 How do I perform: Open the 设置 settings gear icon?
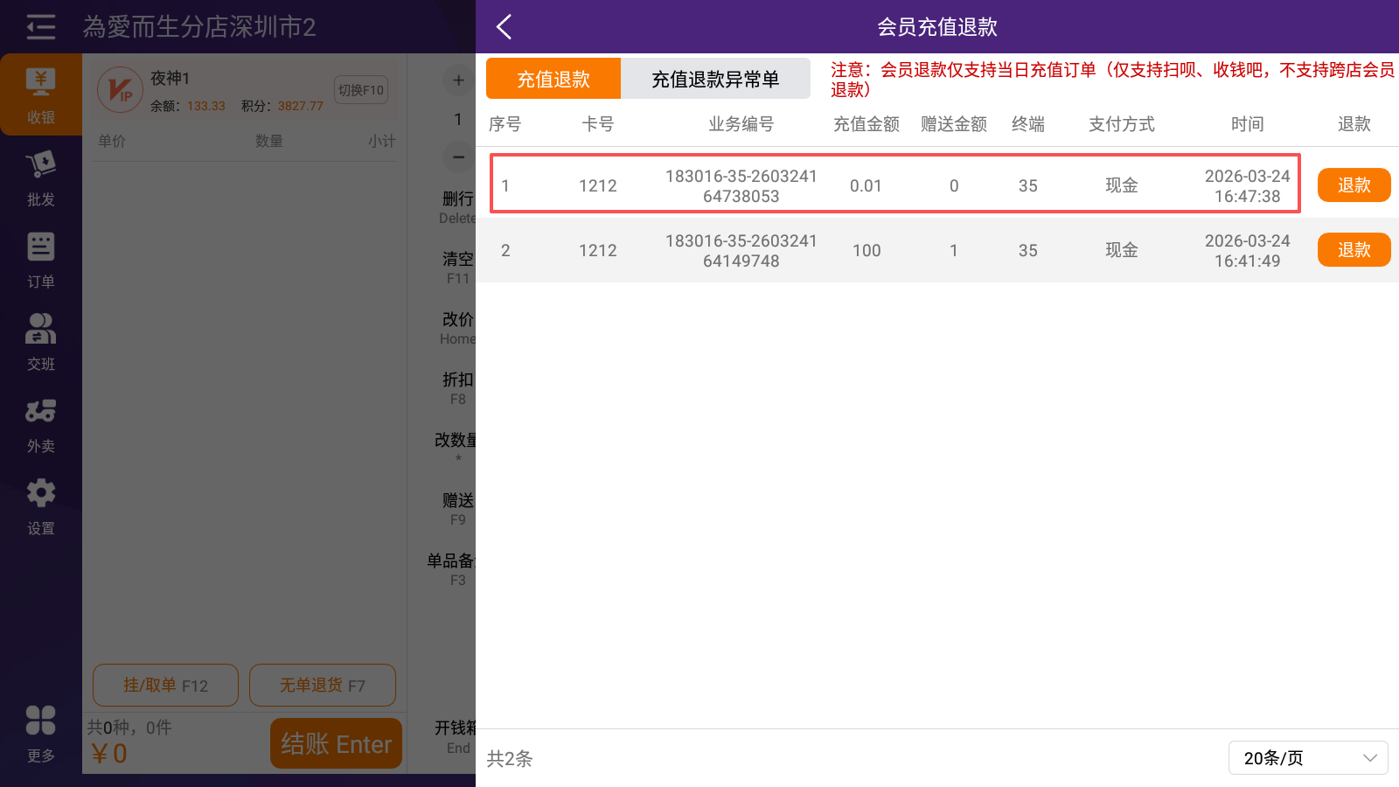pos(40,506)
